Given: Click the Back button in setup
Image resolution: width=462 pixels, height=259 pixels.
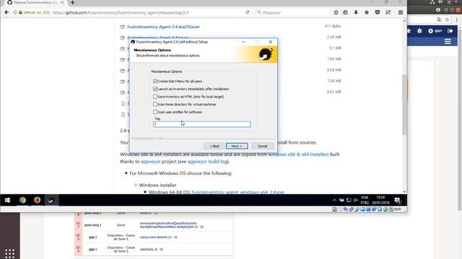Looking at the screenshot, I should click(x=214, y=146).
